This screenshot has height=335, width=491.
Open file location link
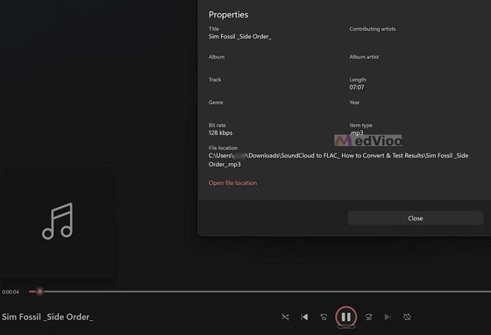[x=232, y=183]
